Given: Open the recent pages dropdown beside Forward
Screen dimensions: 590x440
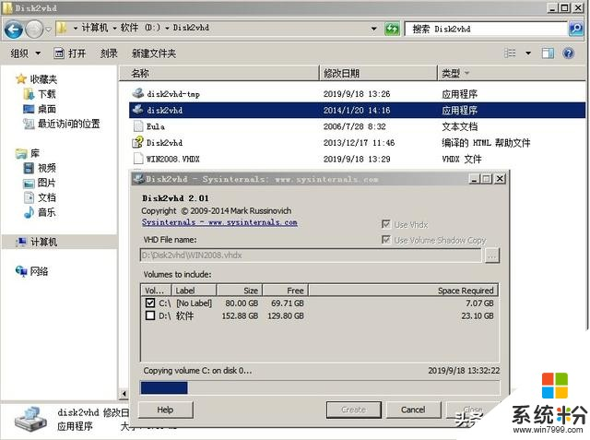Looking at the screenshot, I should (x=48, y=30).
